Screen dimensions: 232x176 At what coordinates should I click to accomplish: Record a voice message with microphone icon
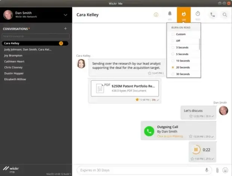(207, 170)
